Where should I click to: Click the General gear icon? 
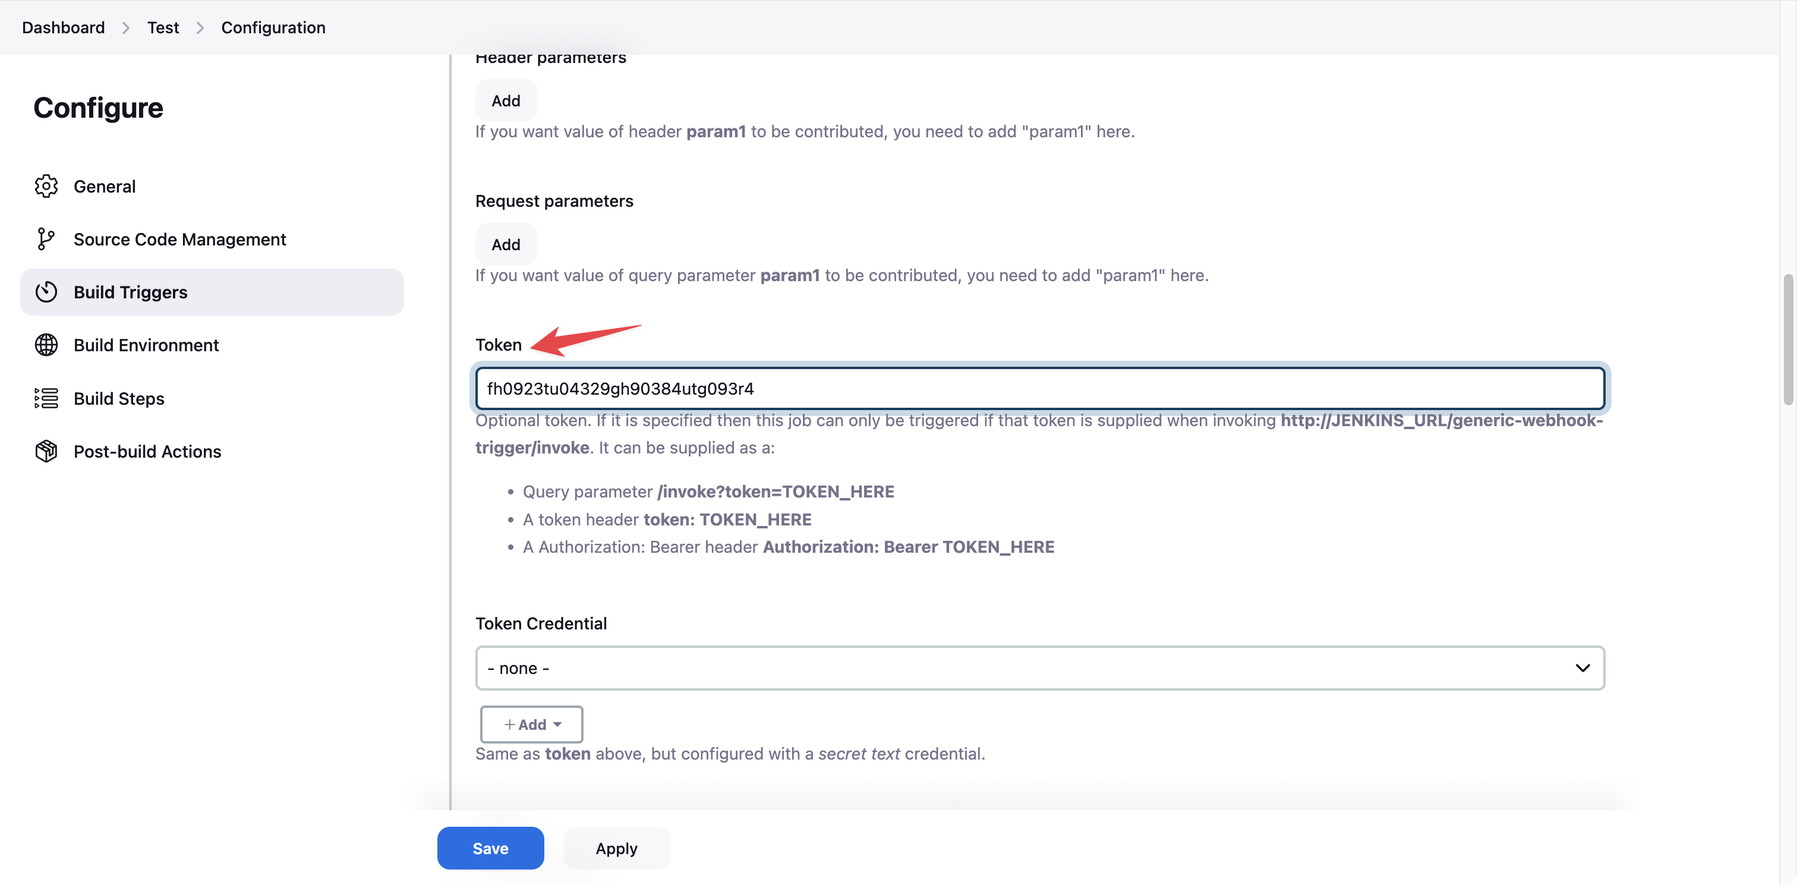(x=46, y=187)
